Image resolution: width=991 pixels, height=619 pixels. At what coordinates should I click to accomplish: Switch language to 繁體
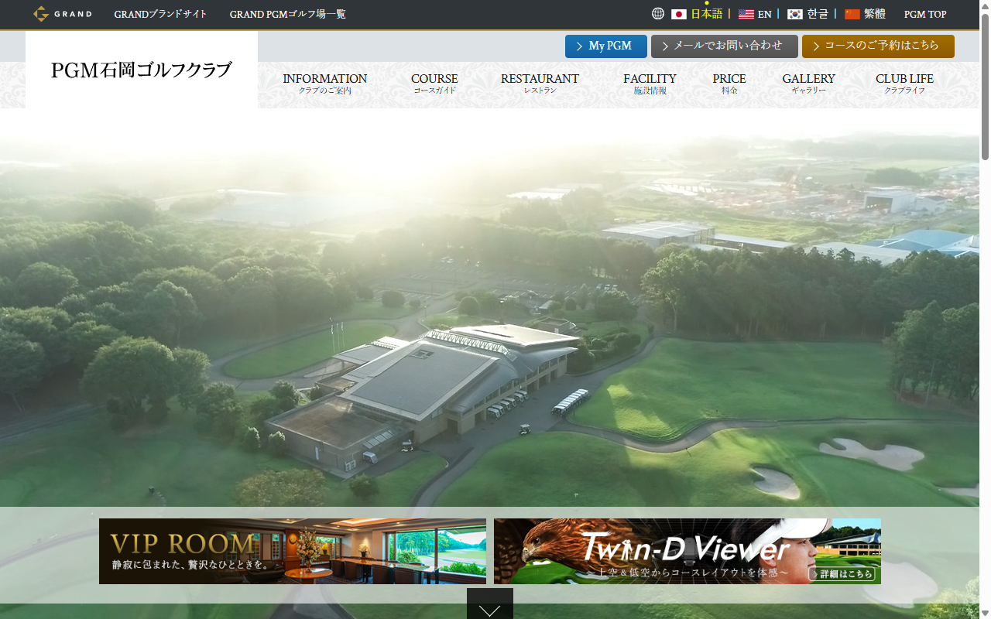point(875,14)
